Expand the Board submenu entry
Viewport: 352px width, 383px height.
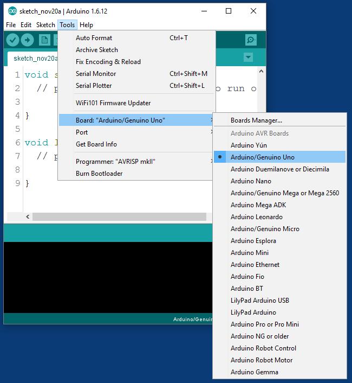136,120
